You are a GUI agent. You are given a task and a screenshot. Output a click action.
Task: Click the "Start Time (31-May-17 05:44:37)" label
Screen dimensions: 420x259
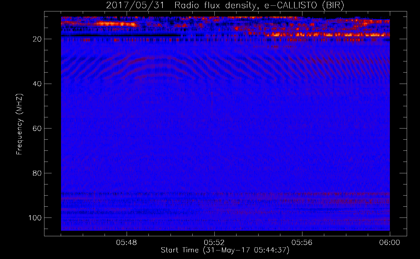(x=225, y=250)
